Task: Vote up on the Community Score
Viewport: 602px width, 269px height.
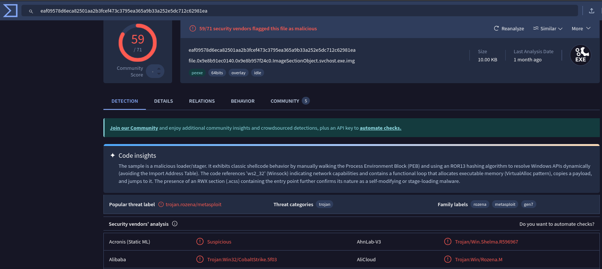Action: click(159, 68)
